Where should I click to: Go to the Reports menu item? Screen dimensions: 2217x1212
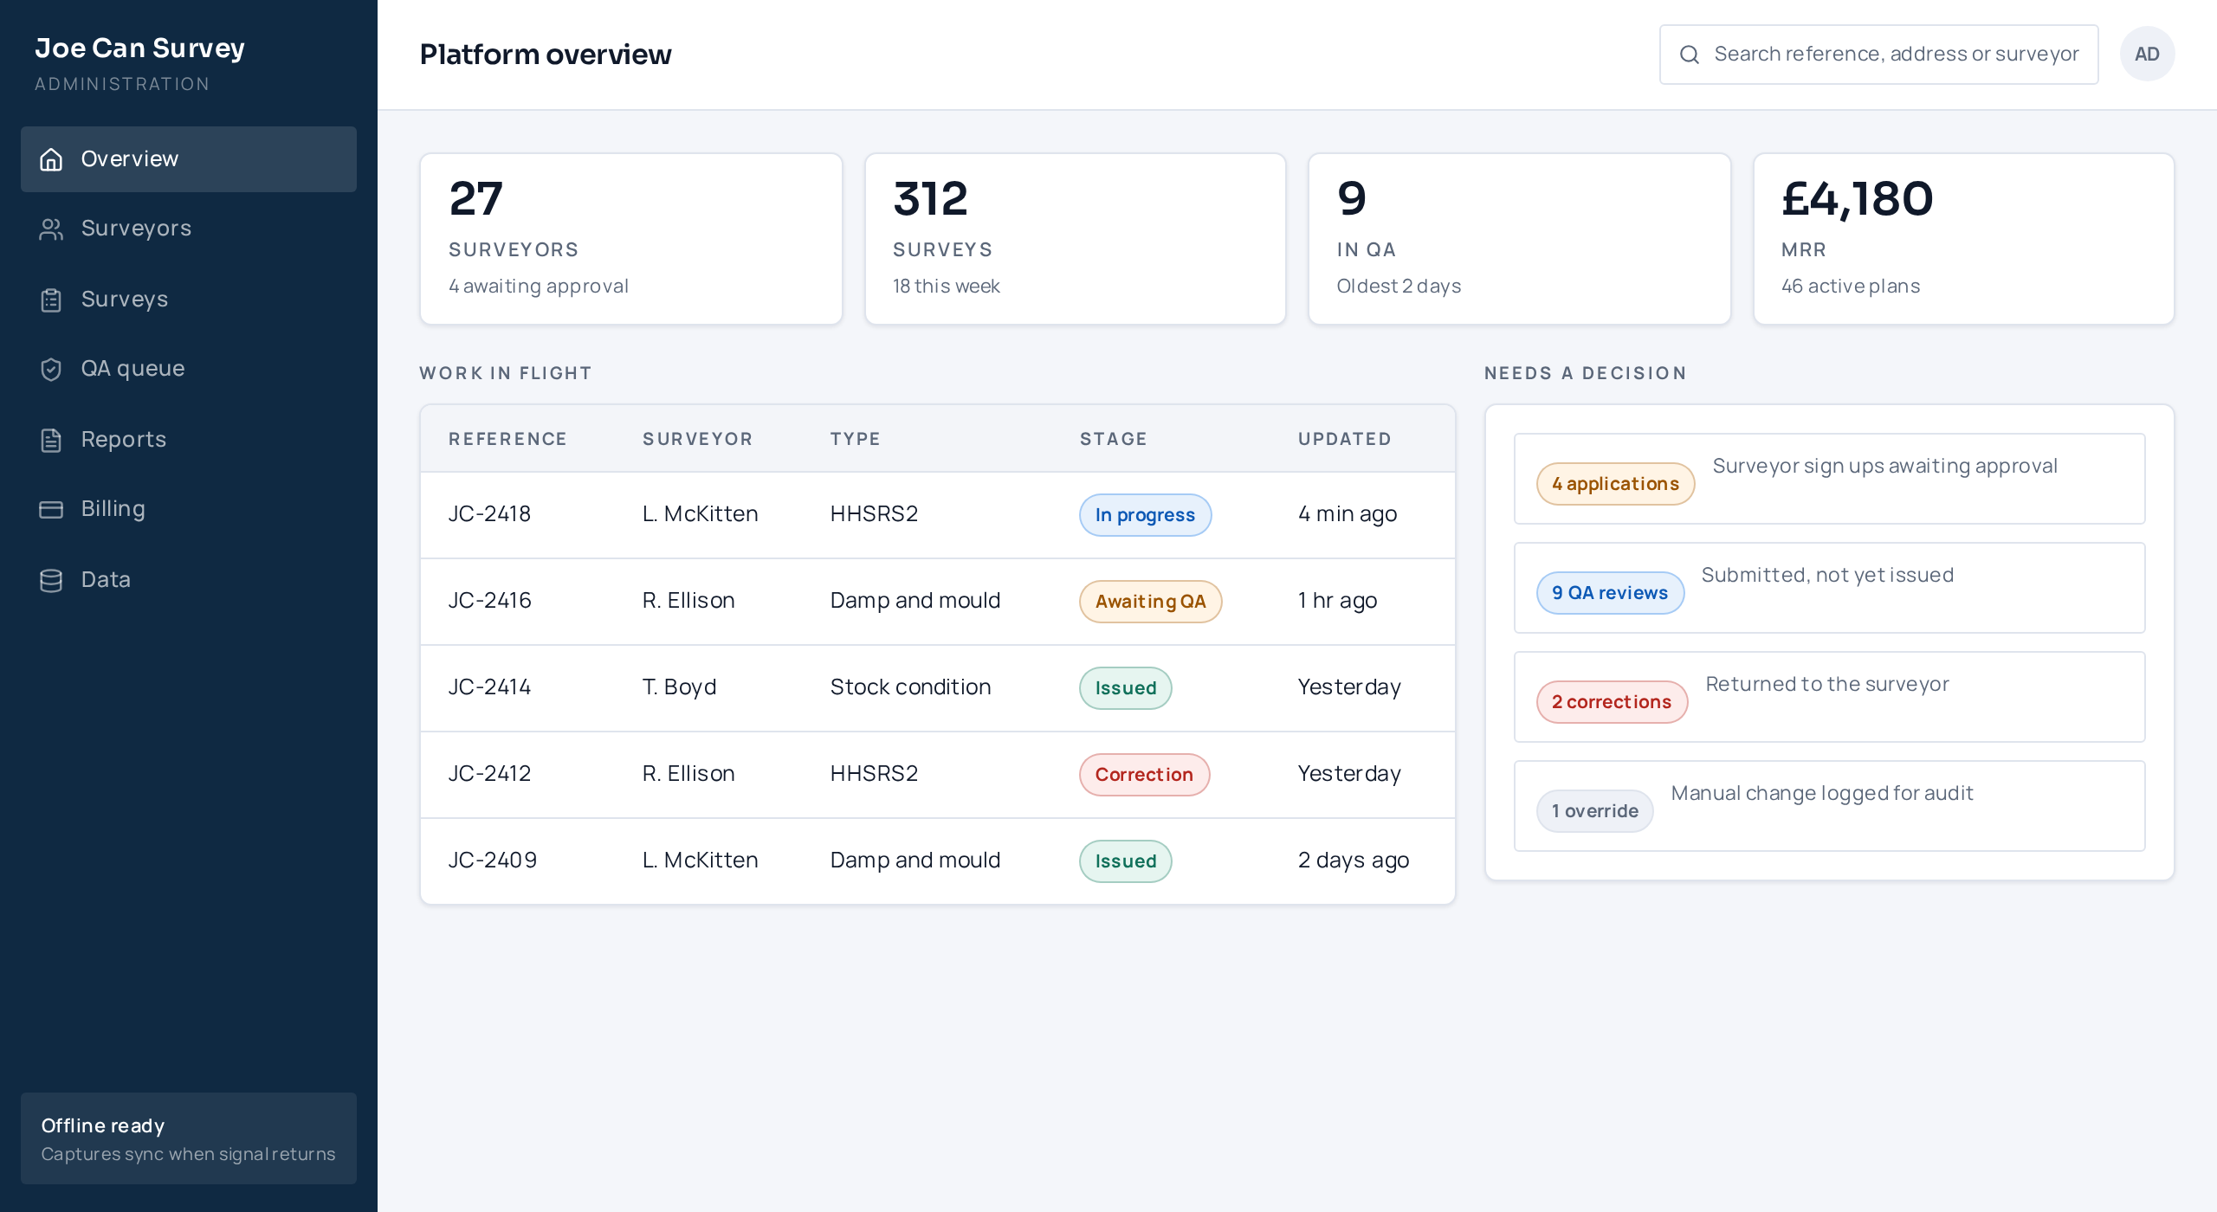(189, 440)
